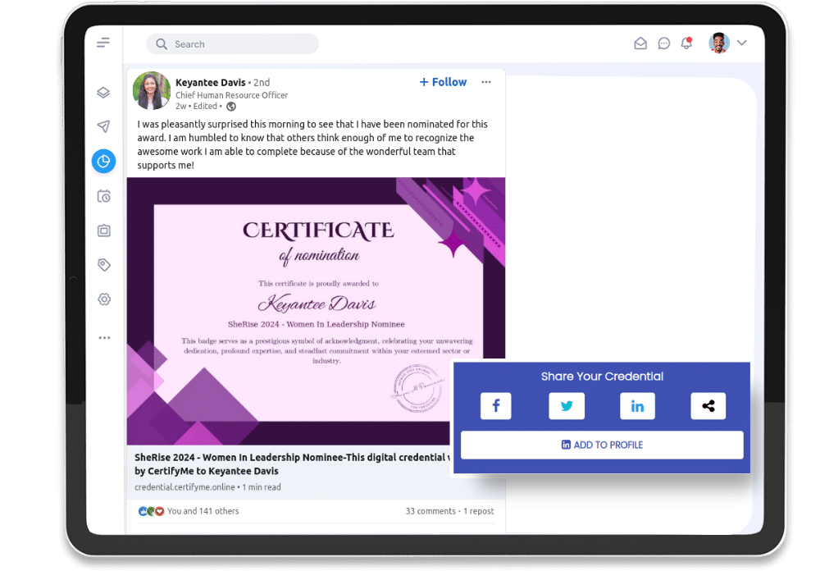This screenshot has height=580, width=820.
Task: Follow Keyantee Davis
Action: tap(443, 82)
